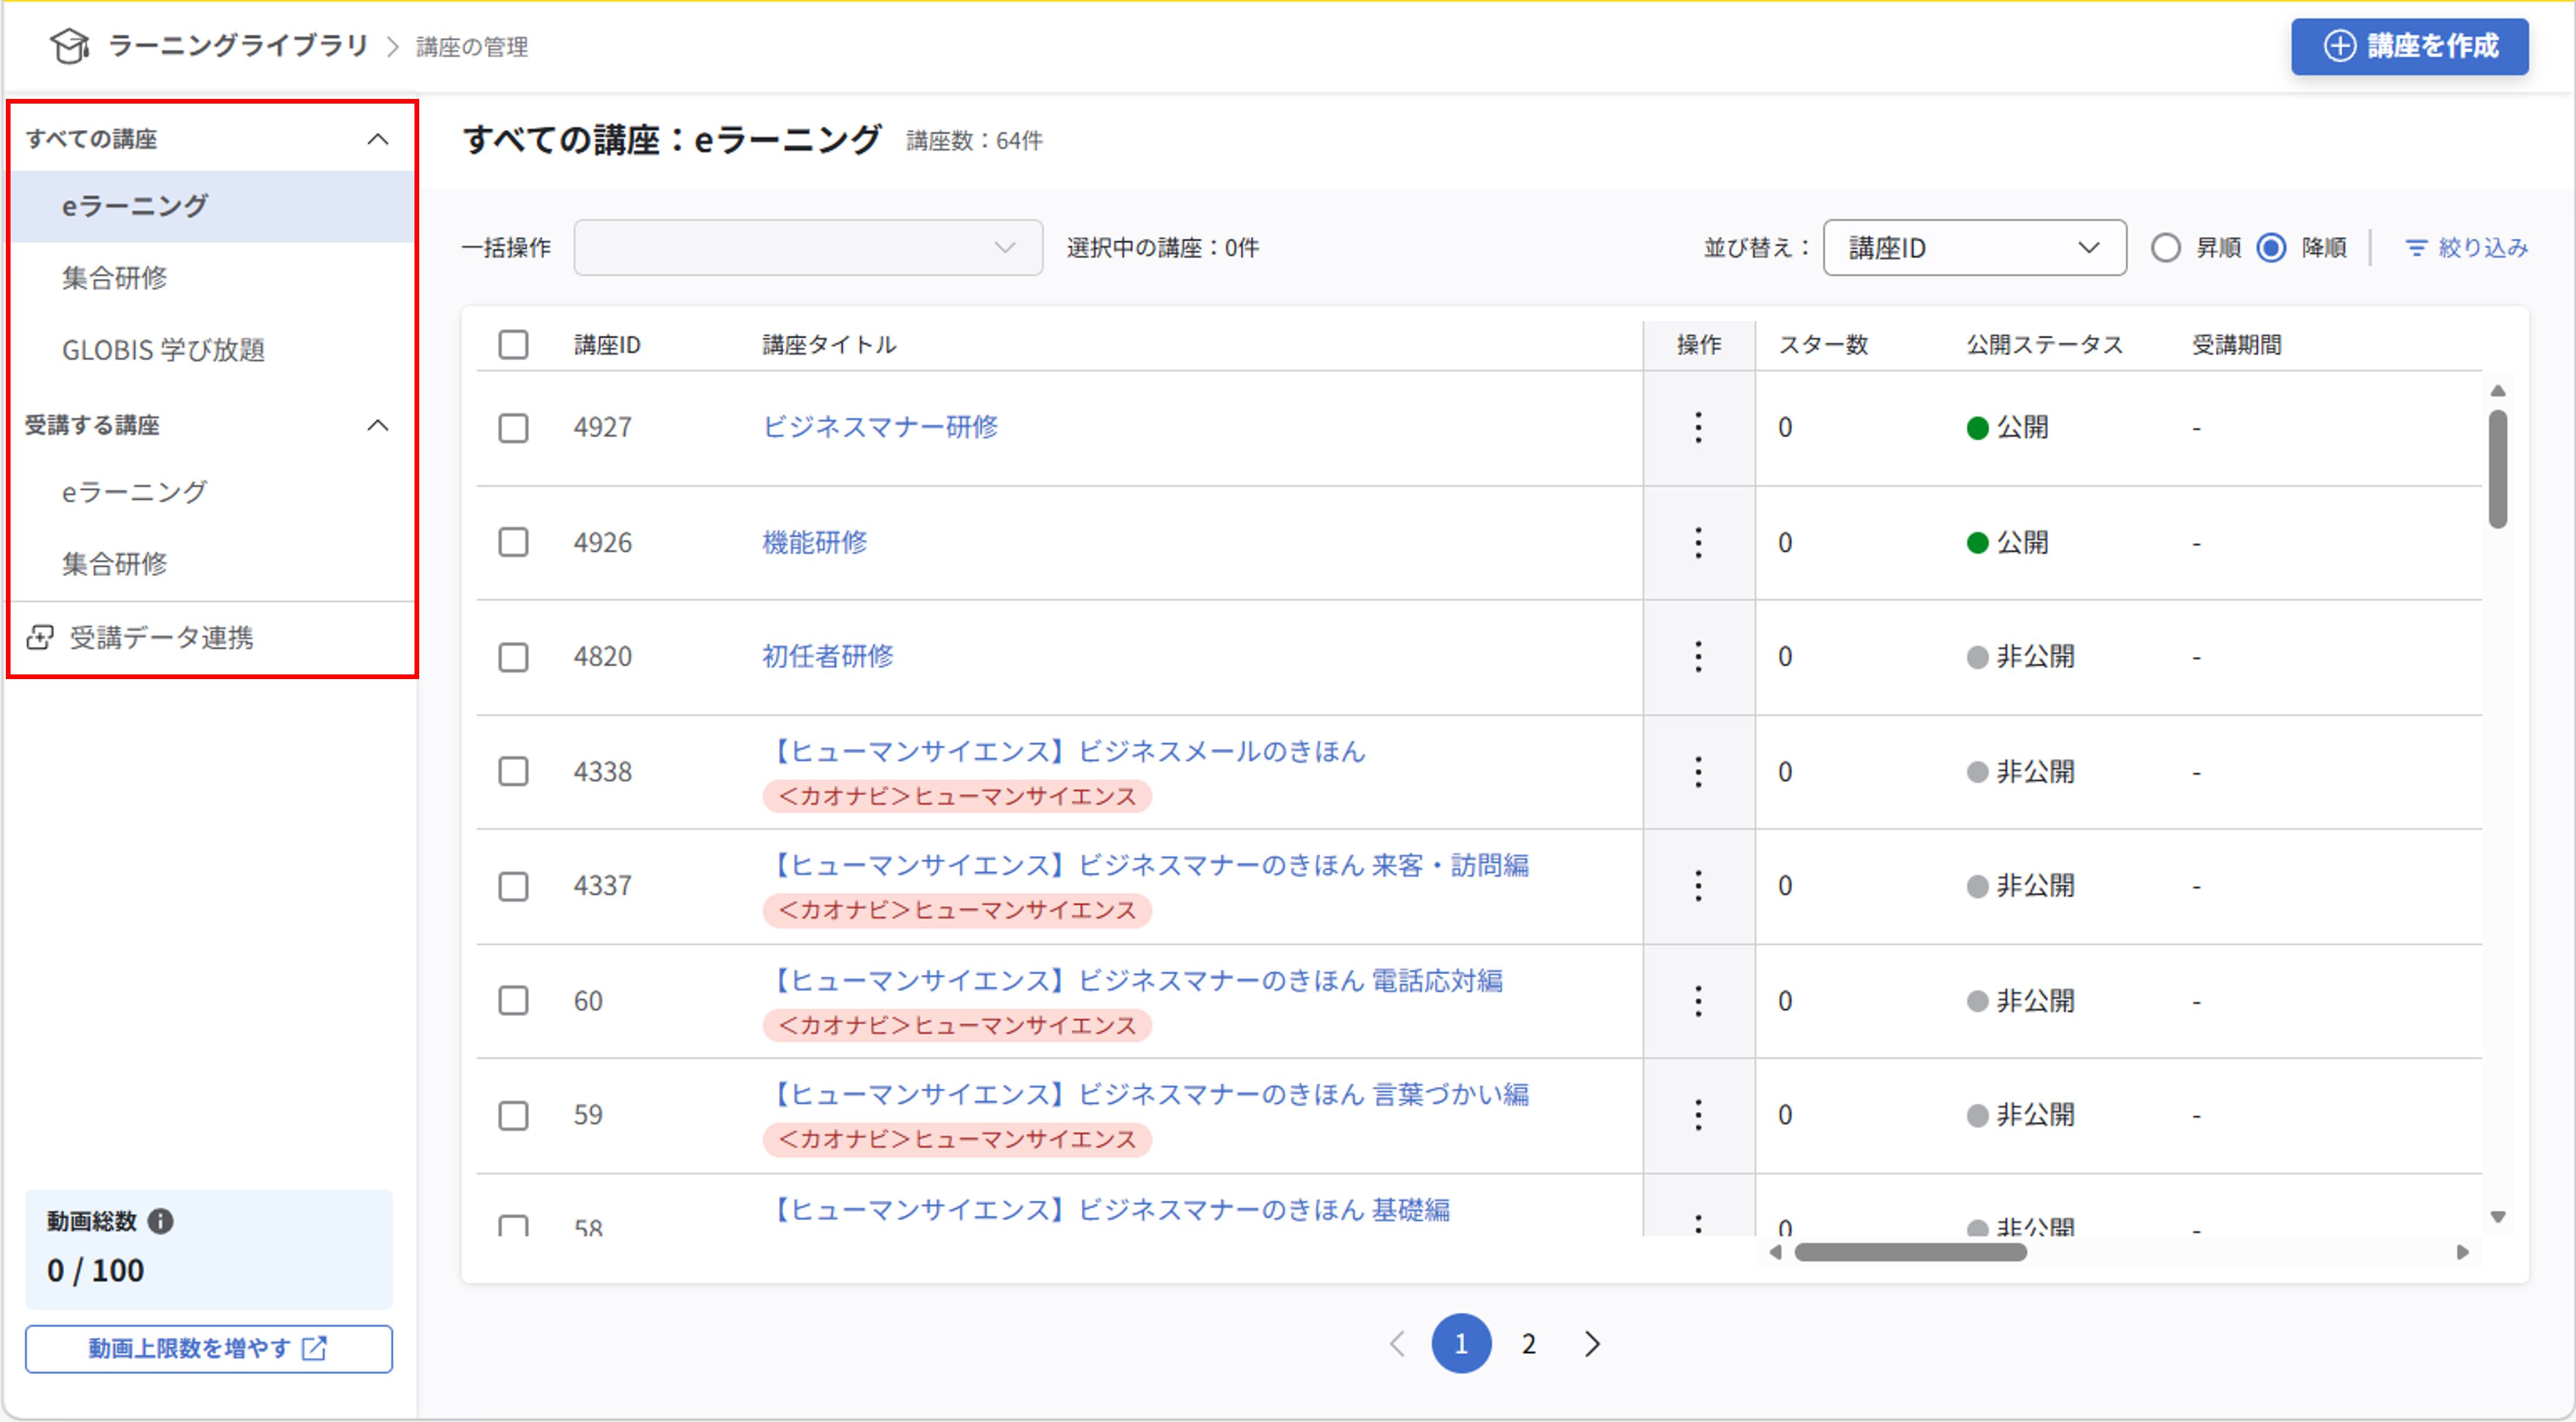Open the three-dot menu for course 4927

(1698, 428)
